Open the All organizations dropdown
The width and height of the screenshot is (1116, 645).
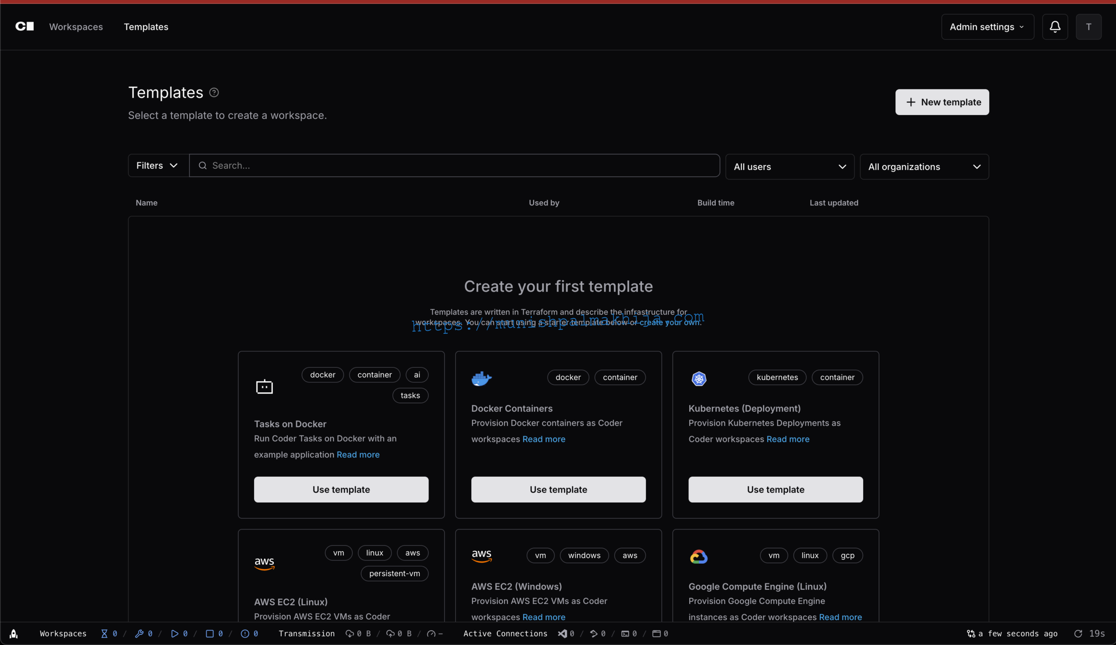coord(924,167)
